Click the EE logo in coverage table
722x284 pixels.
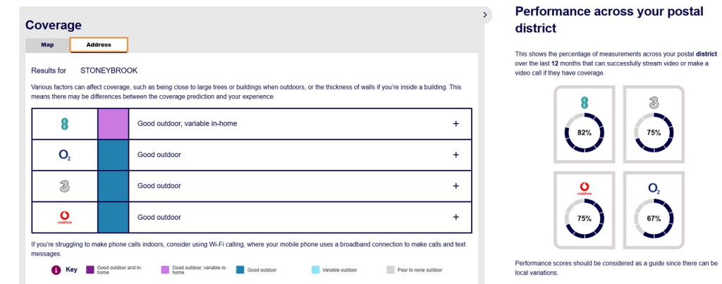(x=64, y=124)
